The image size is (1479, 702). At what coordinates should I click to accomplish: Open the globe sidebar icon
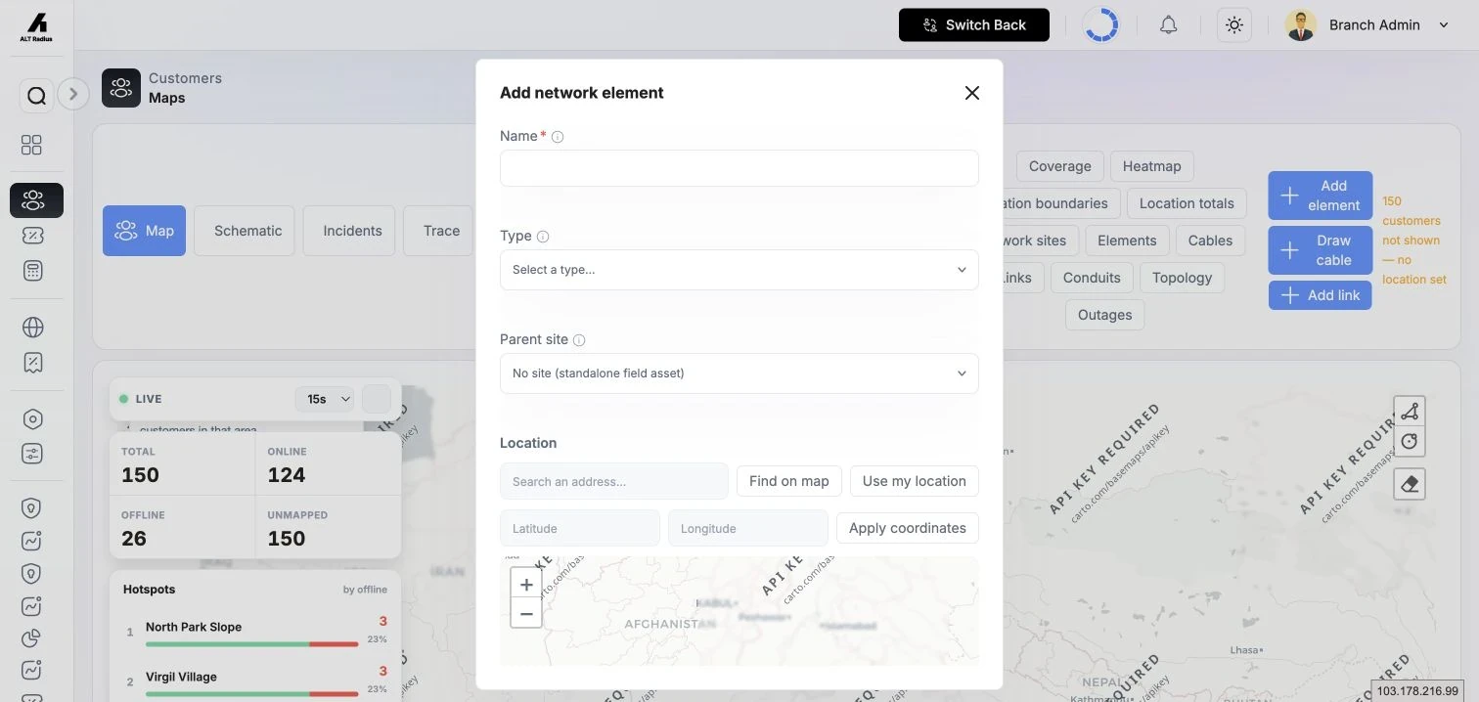tap(32, 327)
